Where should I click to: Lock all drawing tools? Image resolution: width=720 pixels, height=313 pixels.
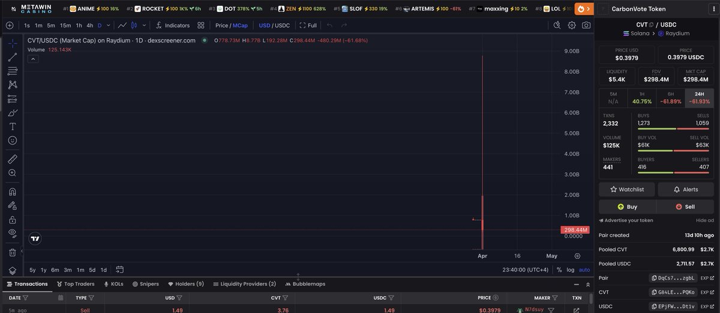tap(13, 219)
